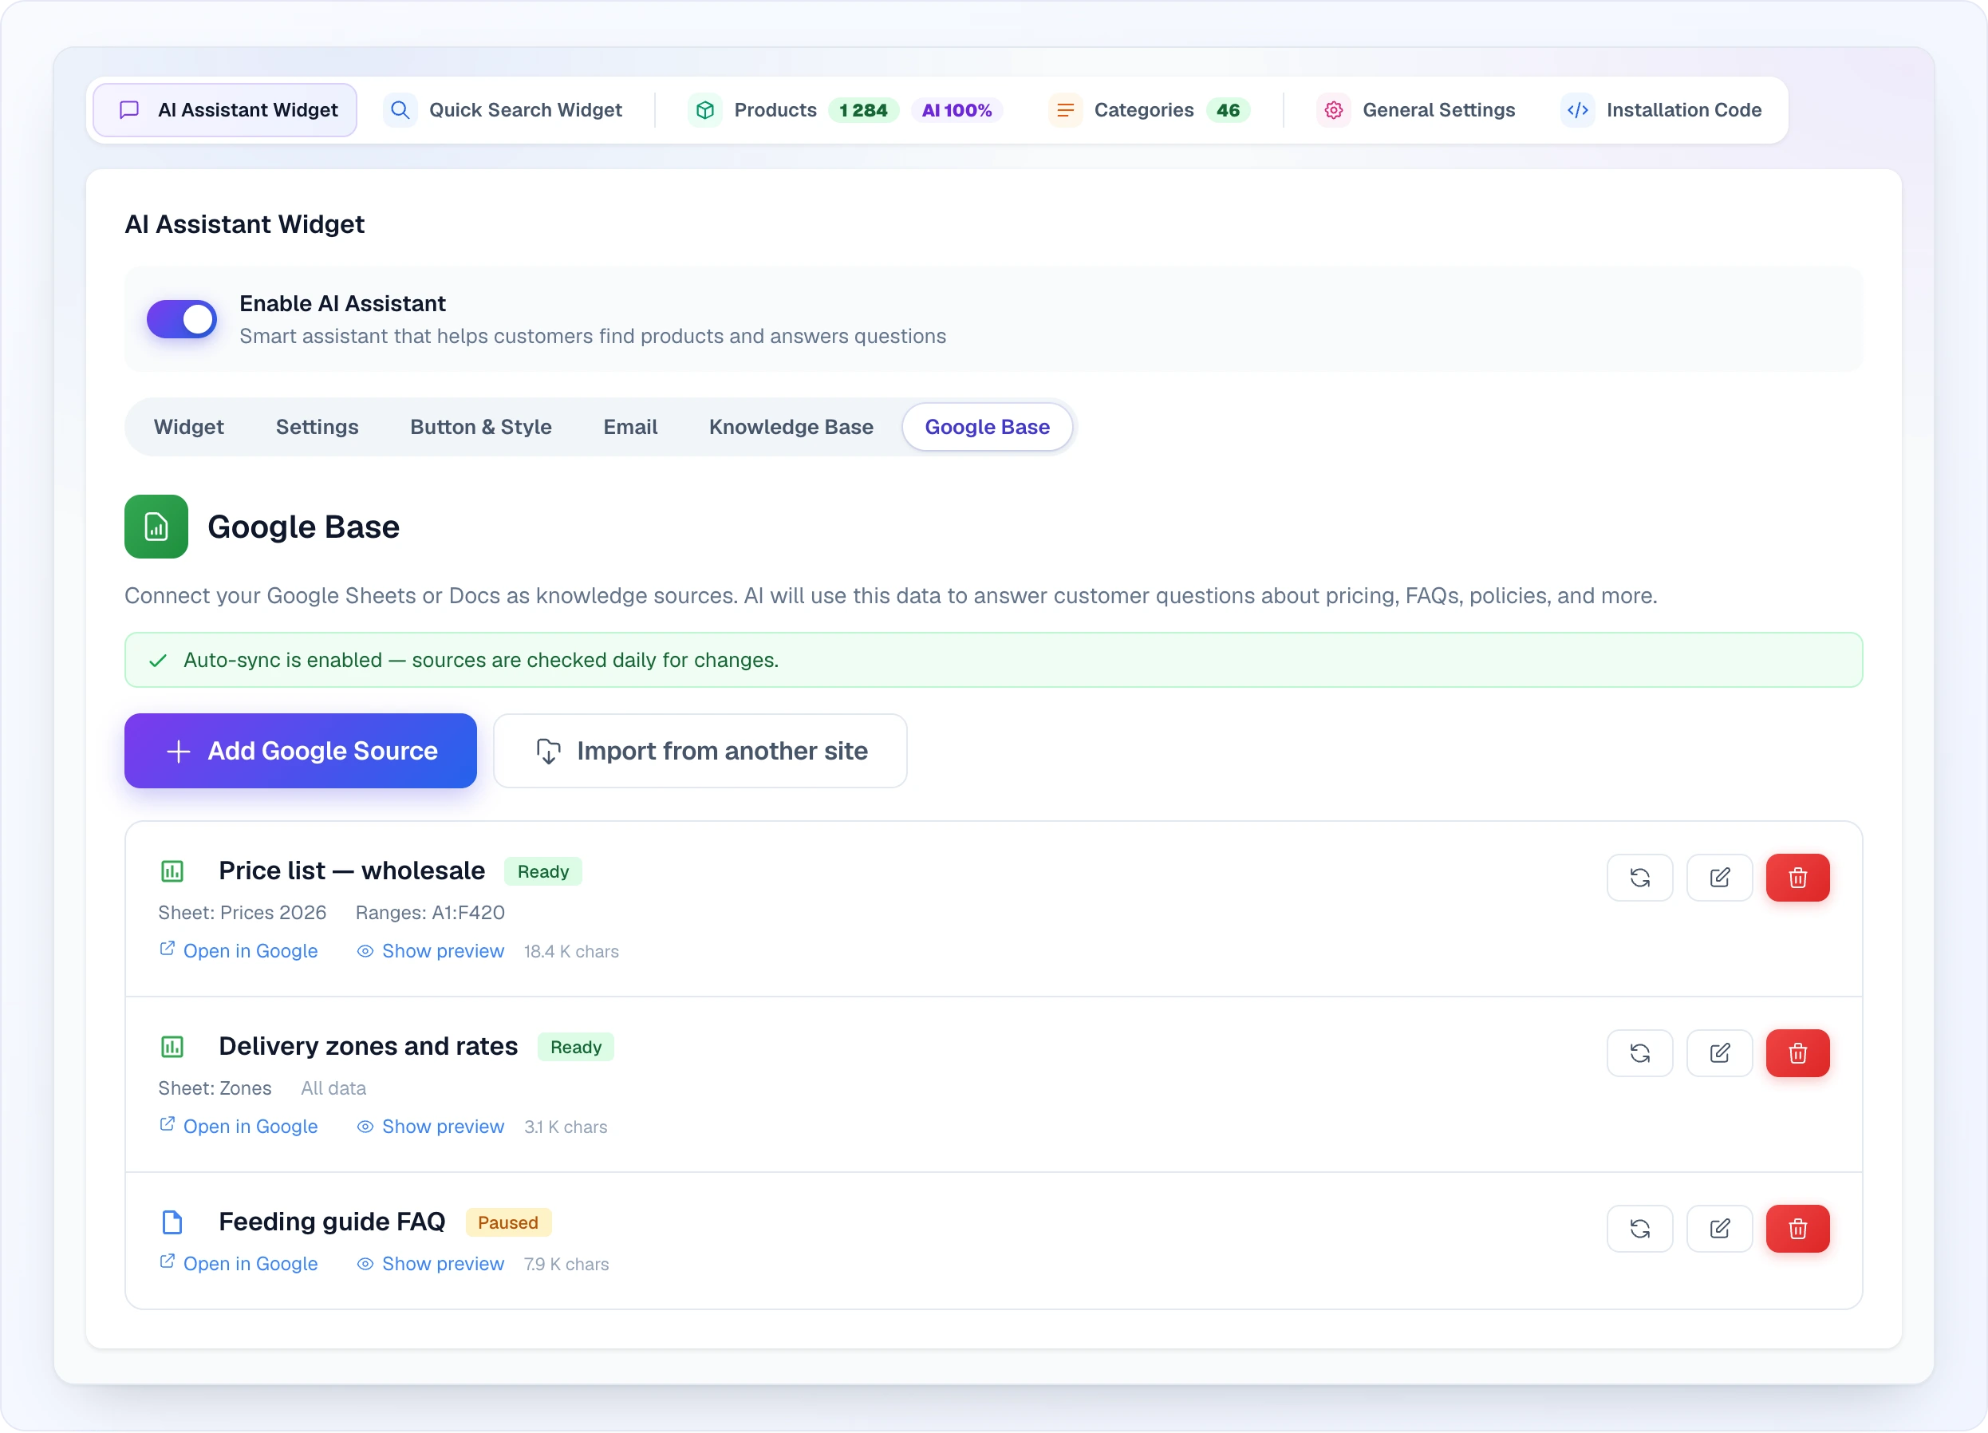
Task: Open the Products tab
Action: coord(845,110)
